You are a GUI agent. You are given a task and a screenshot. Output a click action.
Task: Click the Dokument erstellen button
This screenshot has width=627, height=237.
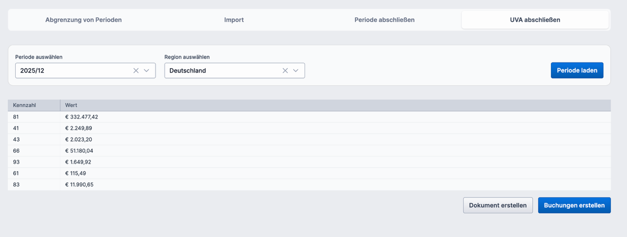tap(498, 205)
